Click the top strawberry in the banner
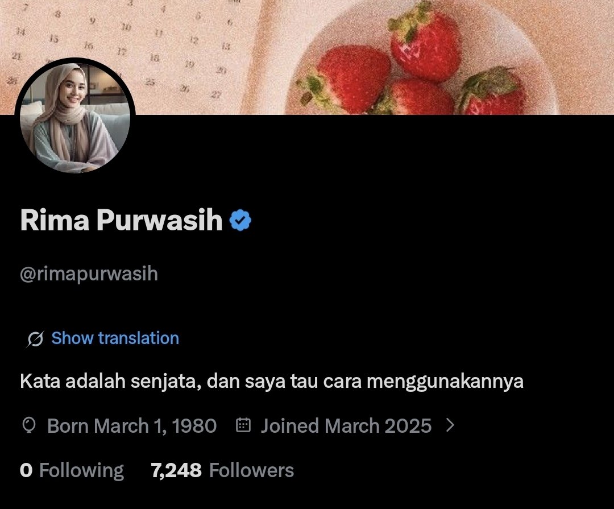Viewport: 614px width, 509px height. [425, 41]
